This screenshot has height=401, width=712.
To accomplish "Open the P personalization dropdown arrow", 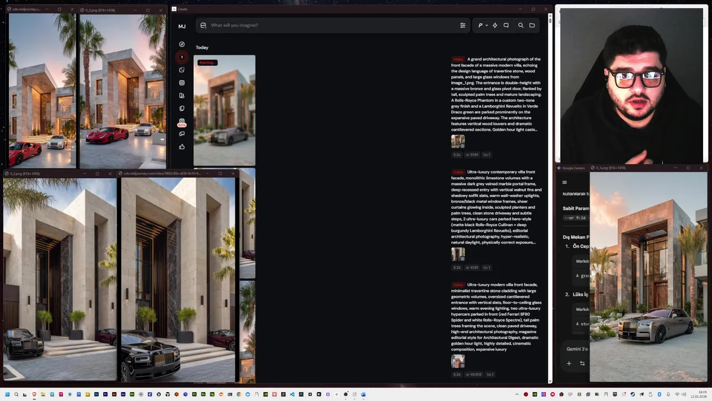I will tap(487, 25).
